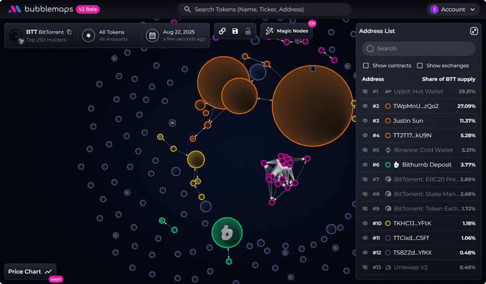Enable the Show contracts checkbox
The image size is (486, 284).
[366, 66]
